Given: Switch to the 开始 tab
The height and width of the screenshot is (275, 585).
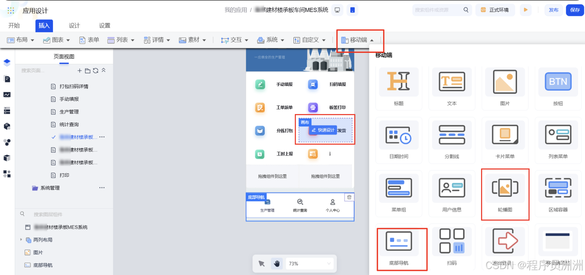Looking at the screenshot, I should click(x=14, y=26).
